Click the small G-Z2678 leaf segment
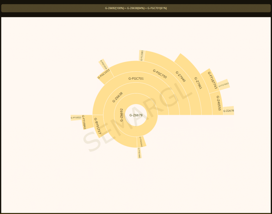The image size is (272, 214). (228, 111)
